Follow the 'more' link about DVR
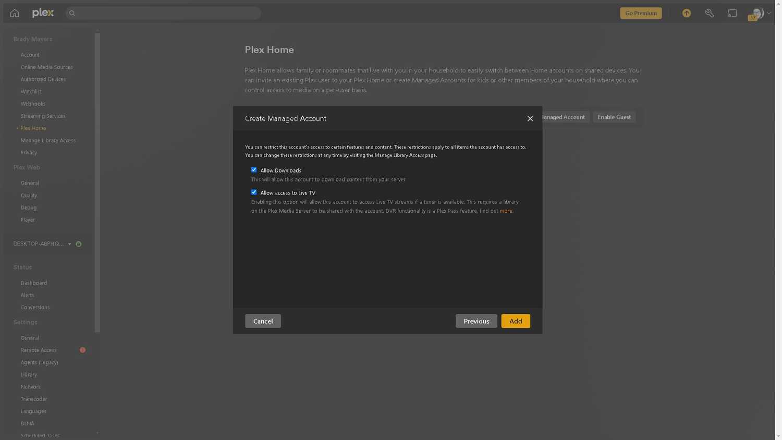Screen dimensions: 782x440 click(x=506, y=211)
